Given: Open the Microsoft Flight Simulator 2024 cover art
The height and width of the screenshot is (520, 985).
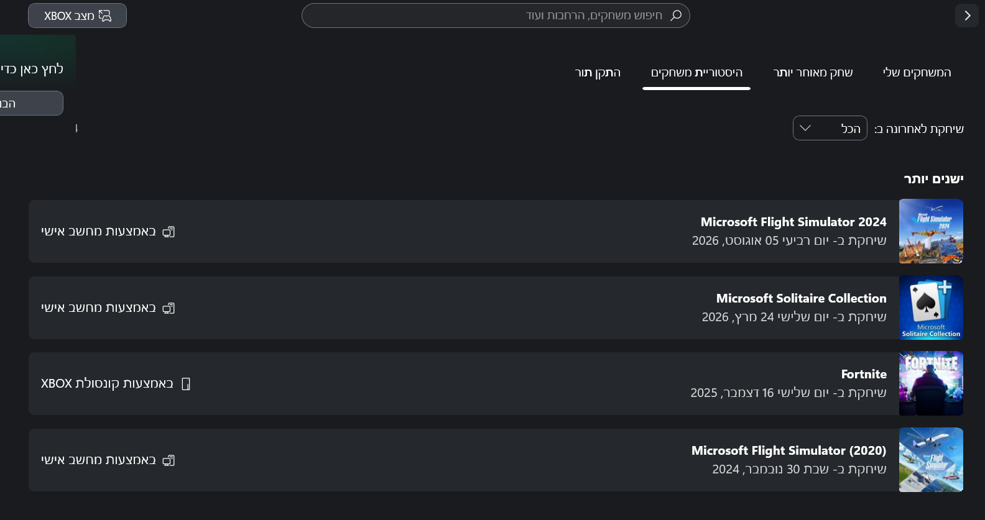Looking at the screenshot, I should (x=931, y=231).
